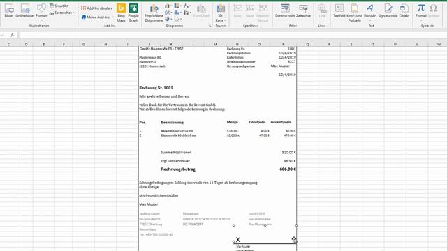Click the 'Einzelpreis' column heading
This screenshot has height=251, width=447.
pos(257,122)
